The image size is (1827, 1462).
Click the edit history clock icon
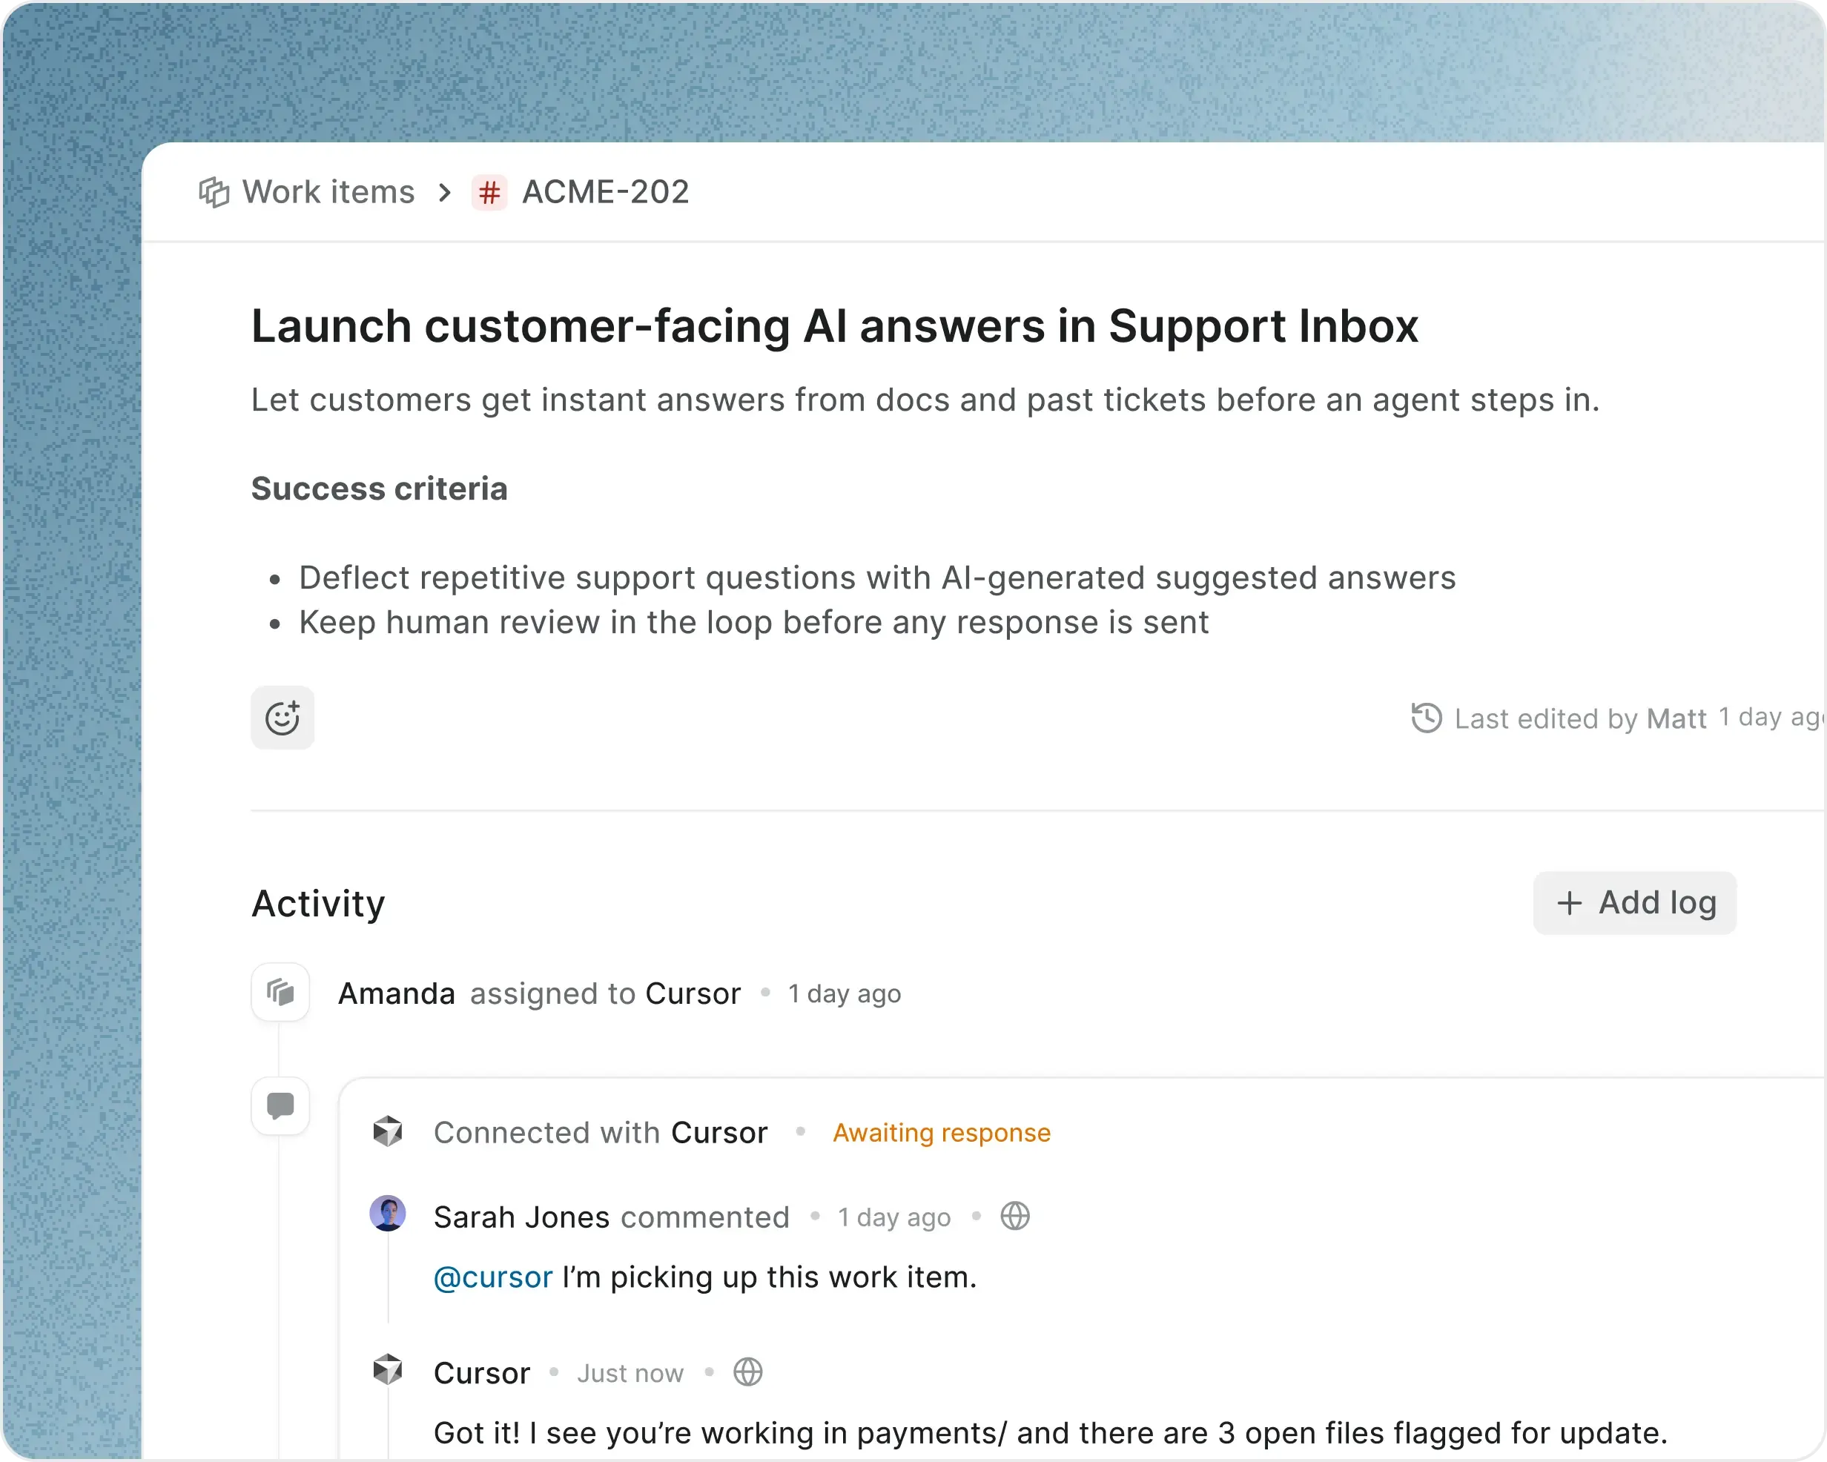(1426, 718)
